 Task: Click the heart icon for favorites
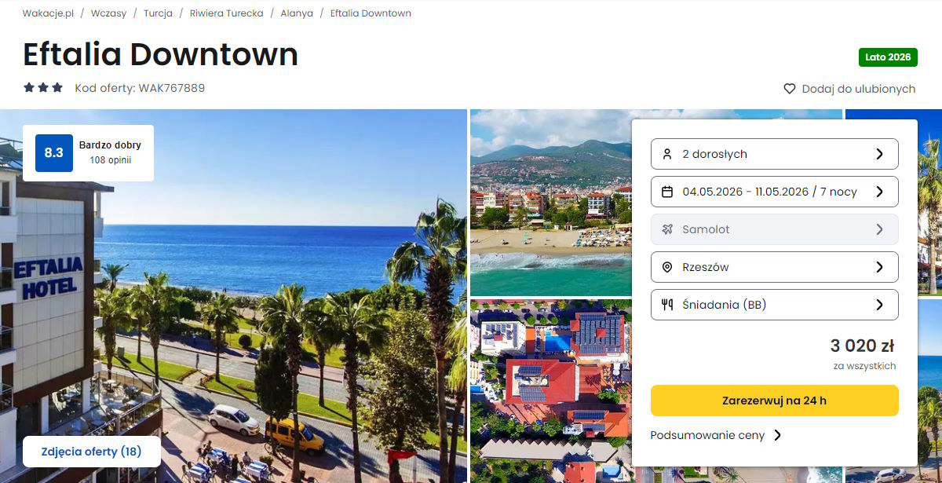point(790,89)
